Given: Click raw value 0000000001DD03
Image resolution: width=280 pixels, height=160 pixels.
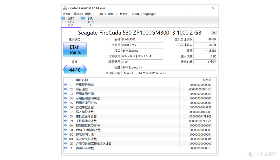Looking at the screenshot, I should point(200,112).
